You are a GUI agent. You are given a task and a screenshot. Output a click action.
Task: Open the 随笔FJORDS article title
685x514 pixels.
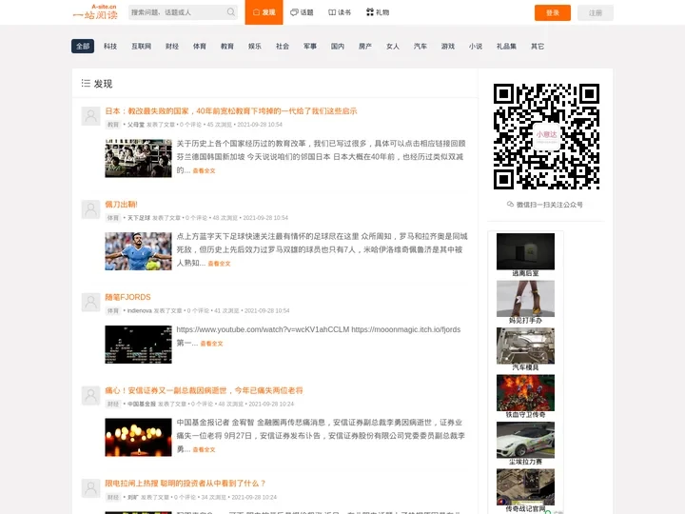pos(127,297)
